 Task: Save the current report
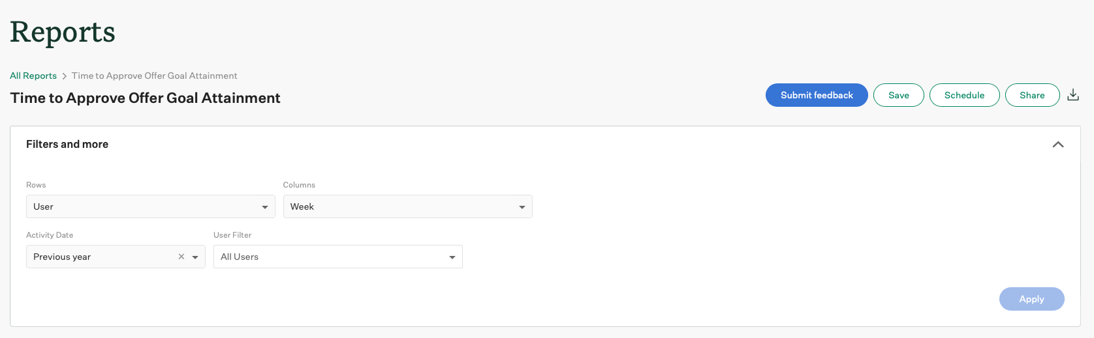(x=898, y=95)
